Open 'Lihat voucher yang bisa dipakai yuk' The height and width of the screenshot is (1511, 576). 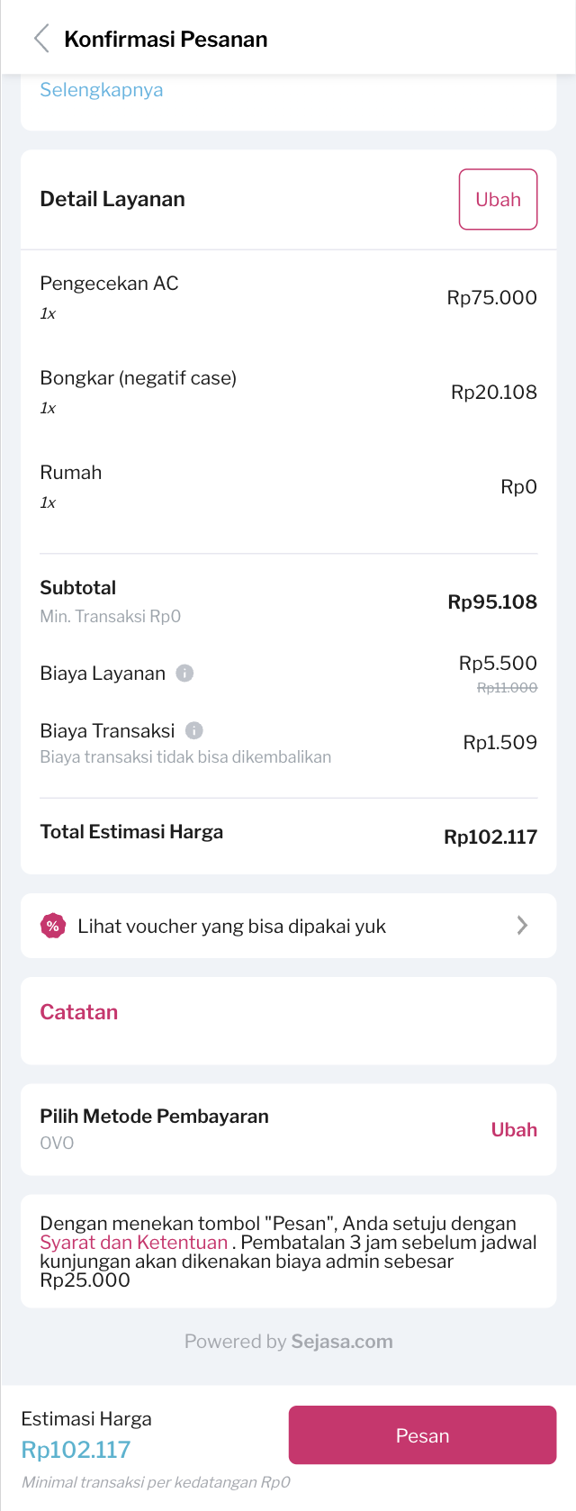point(232,927)
